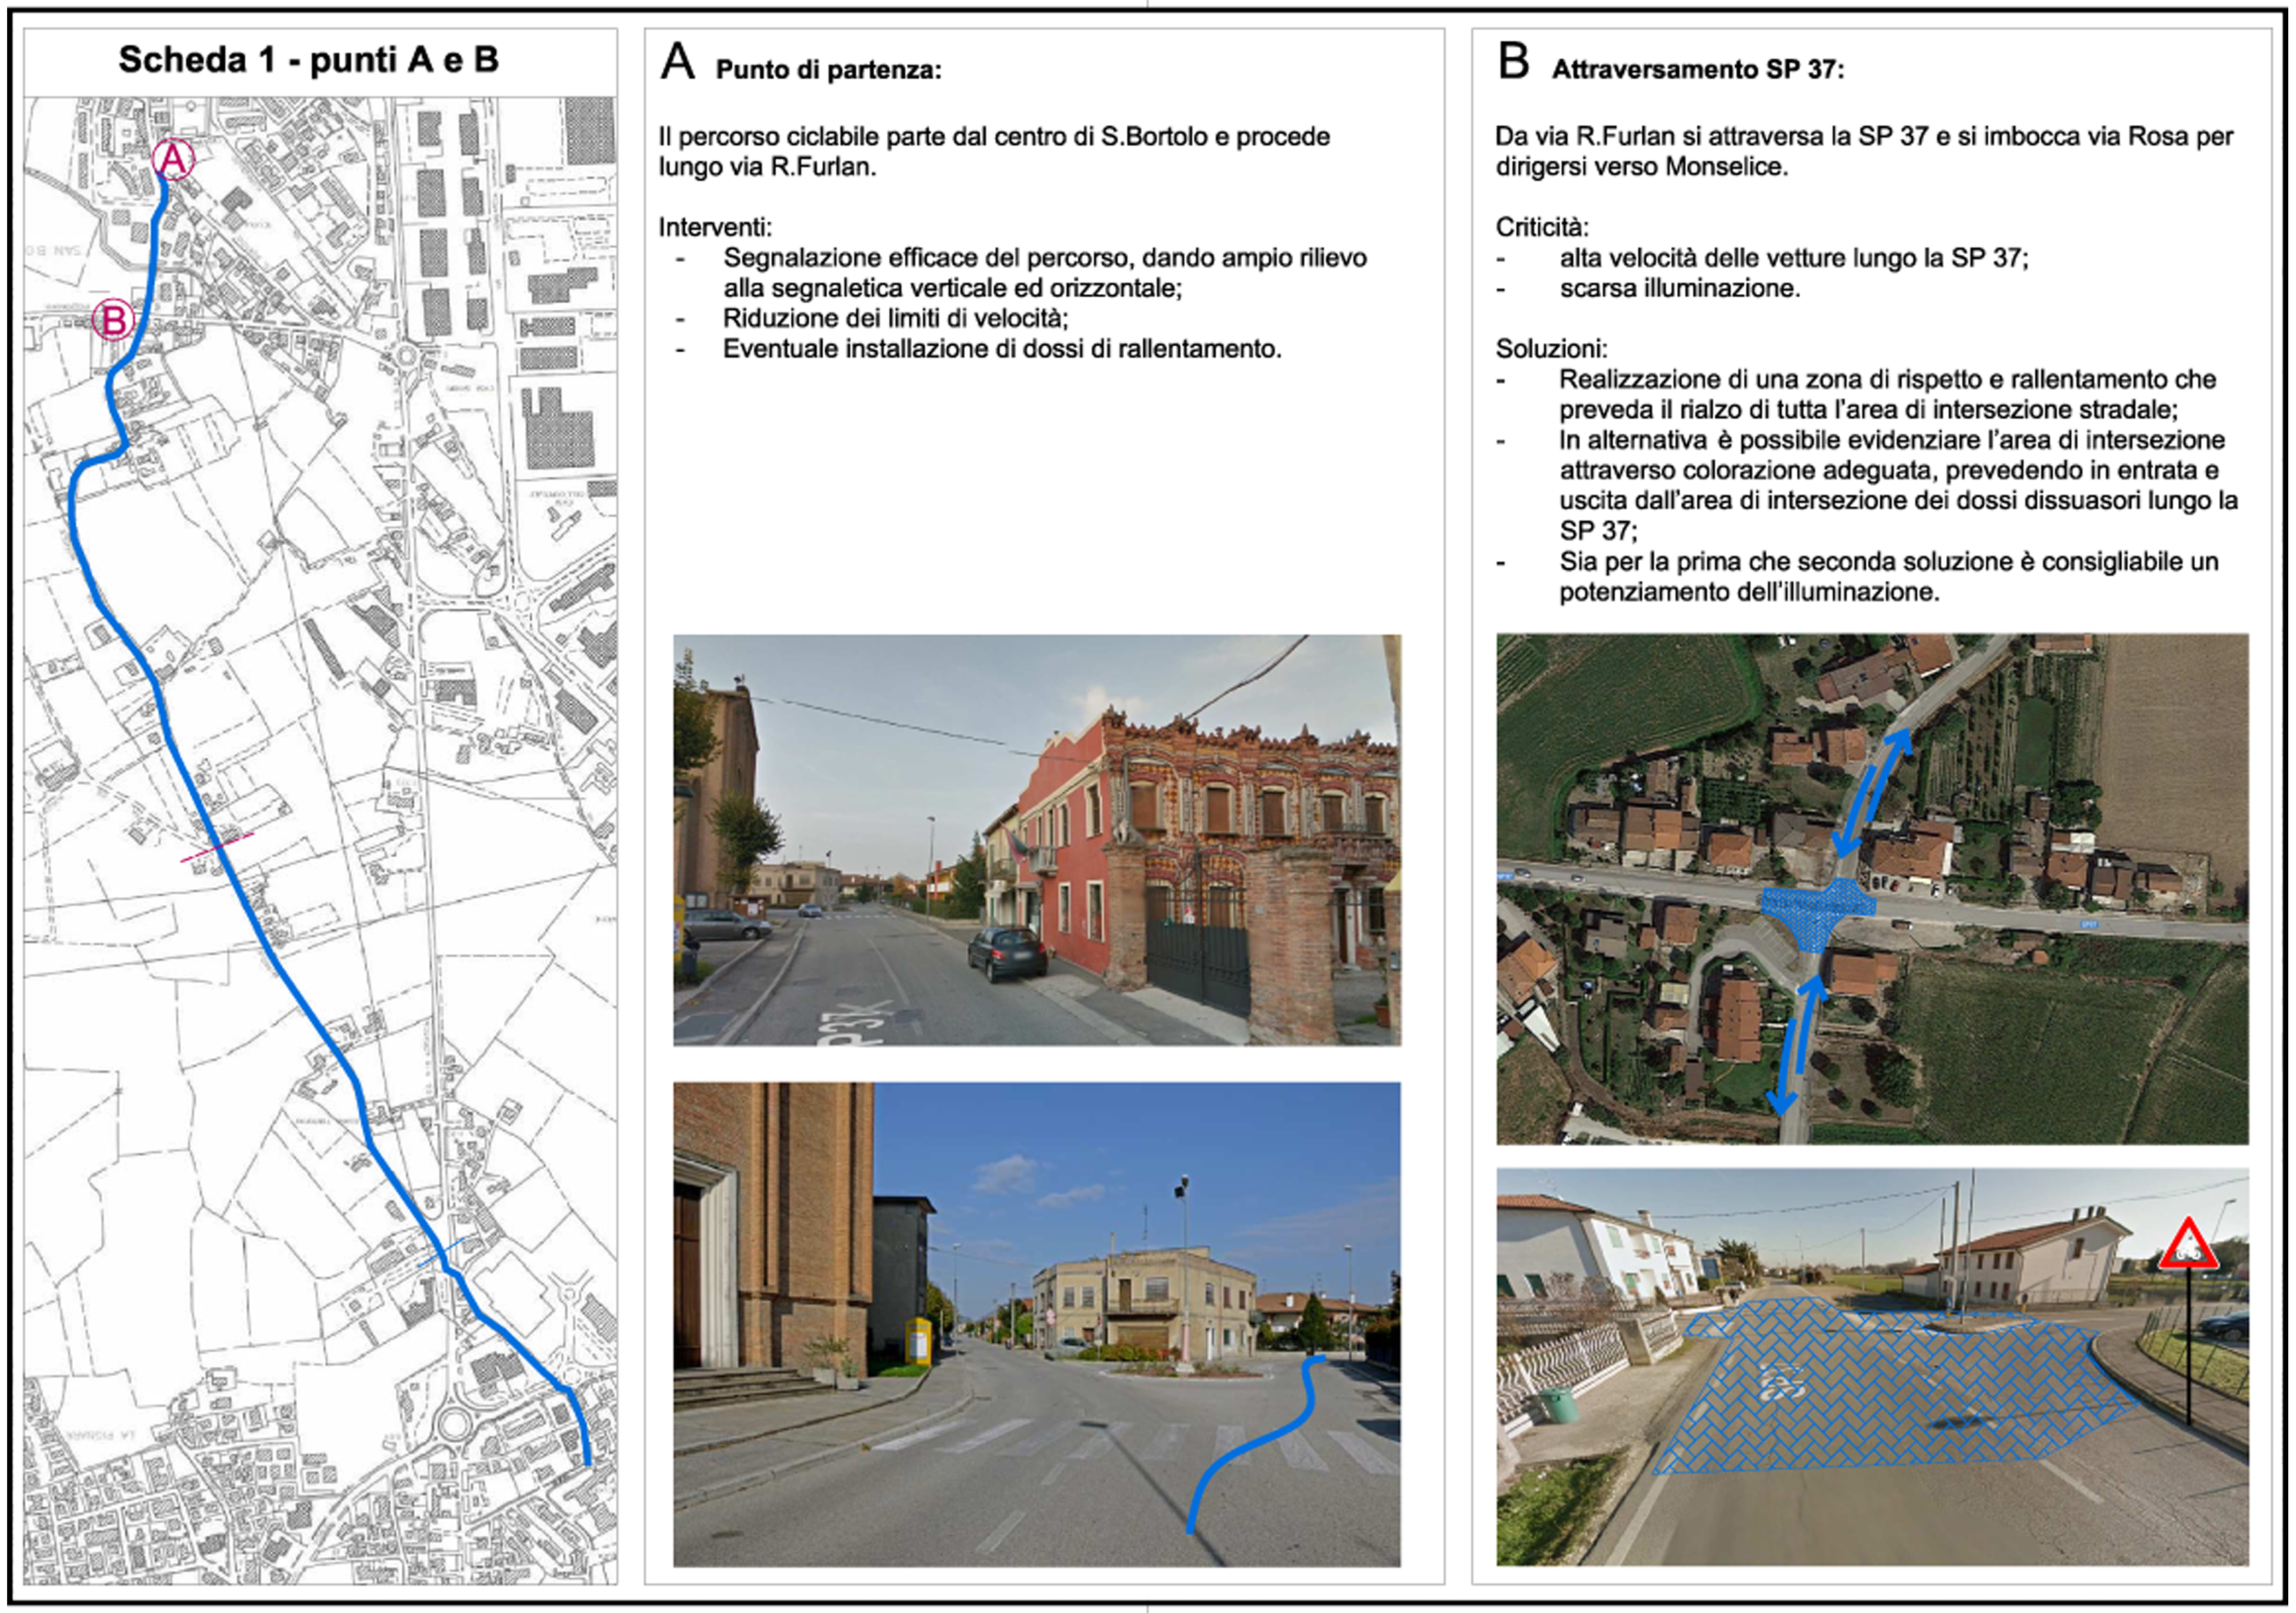Click the street crossing photo with blue hatching
2296x1613 pixels.
point(1872,1367)
